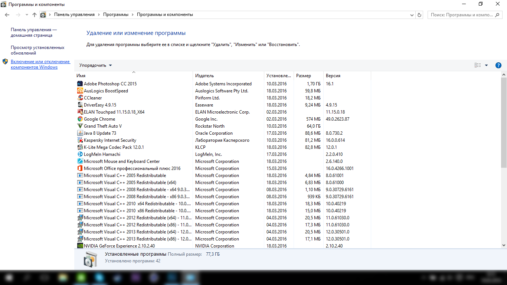507x285 pixels.
Task: Click the Visual C++ 2013 Redistributable (x86) icon
Action: (x=80, y=239)
